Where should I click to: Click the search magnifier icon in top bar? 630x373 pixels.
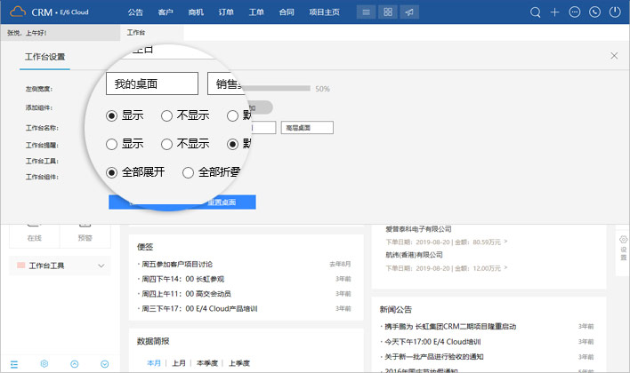(535, 12)
